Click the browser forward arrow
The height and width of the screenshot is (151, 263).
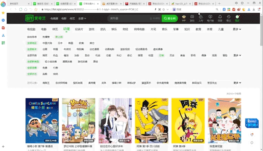click(x=16, y=9)
